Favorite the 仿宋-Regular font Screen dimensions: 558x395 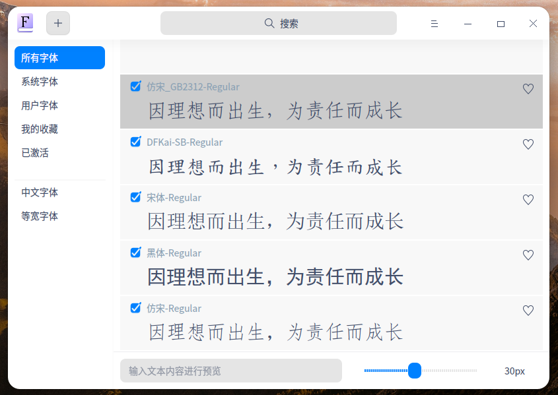[528, 311]
